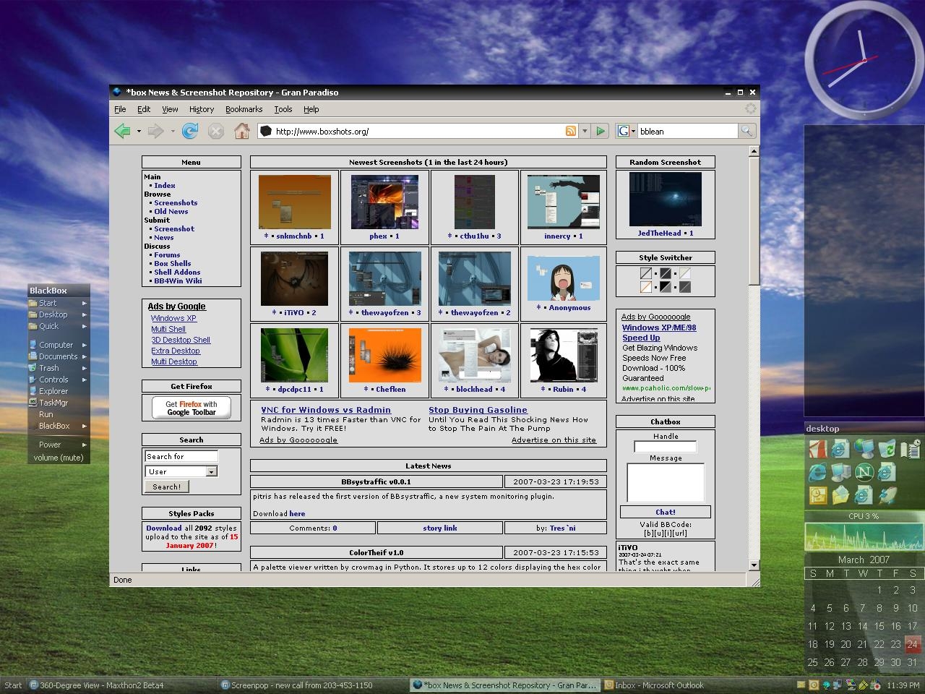
Task: Open the My Computer icon in desktop panel
Action: pyautogui.click(x=840, y=472)
